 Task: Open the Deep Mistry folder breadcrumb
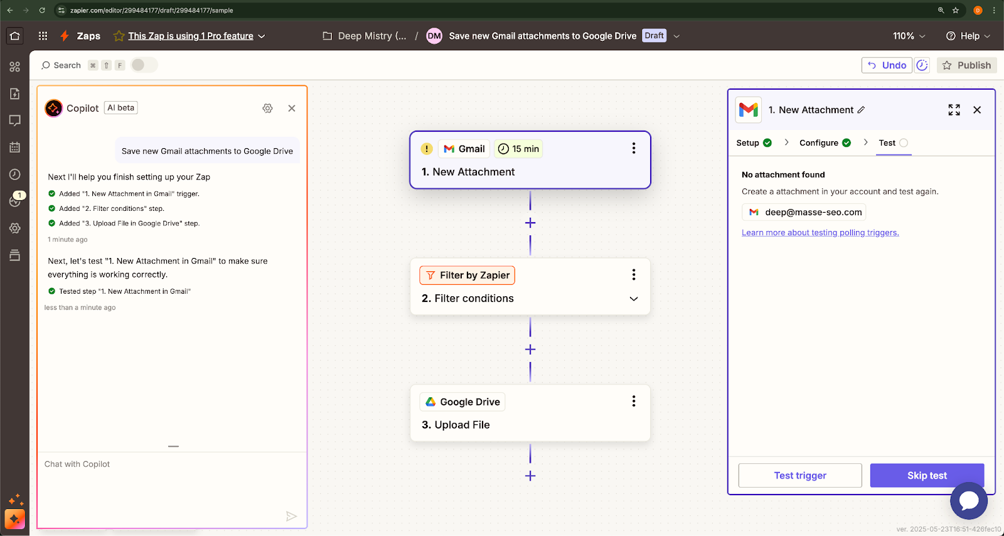click(x=365, y=36)
